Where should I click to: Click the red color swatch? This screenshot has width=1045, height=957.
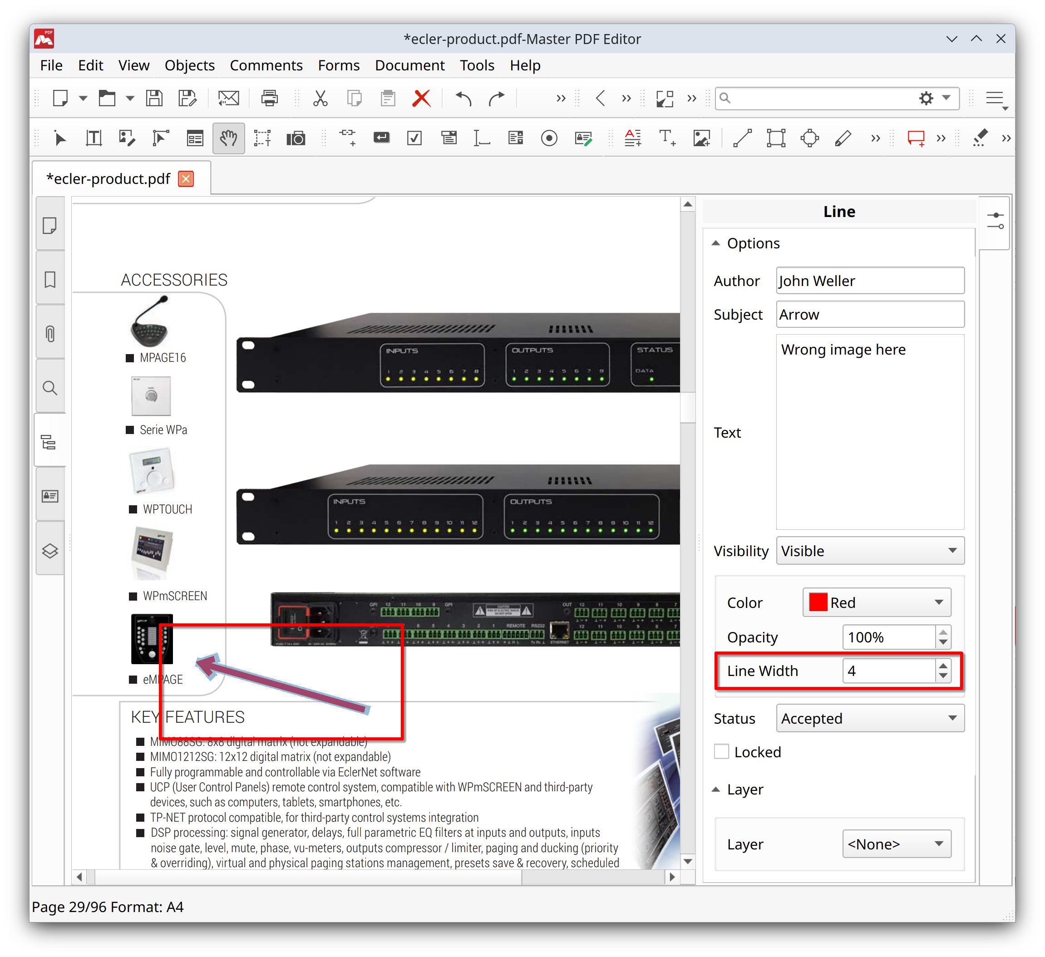coord(818,602)
